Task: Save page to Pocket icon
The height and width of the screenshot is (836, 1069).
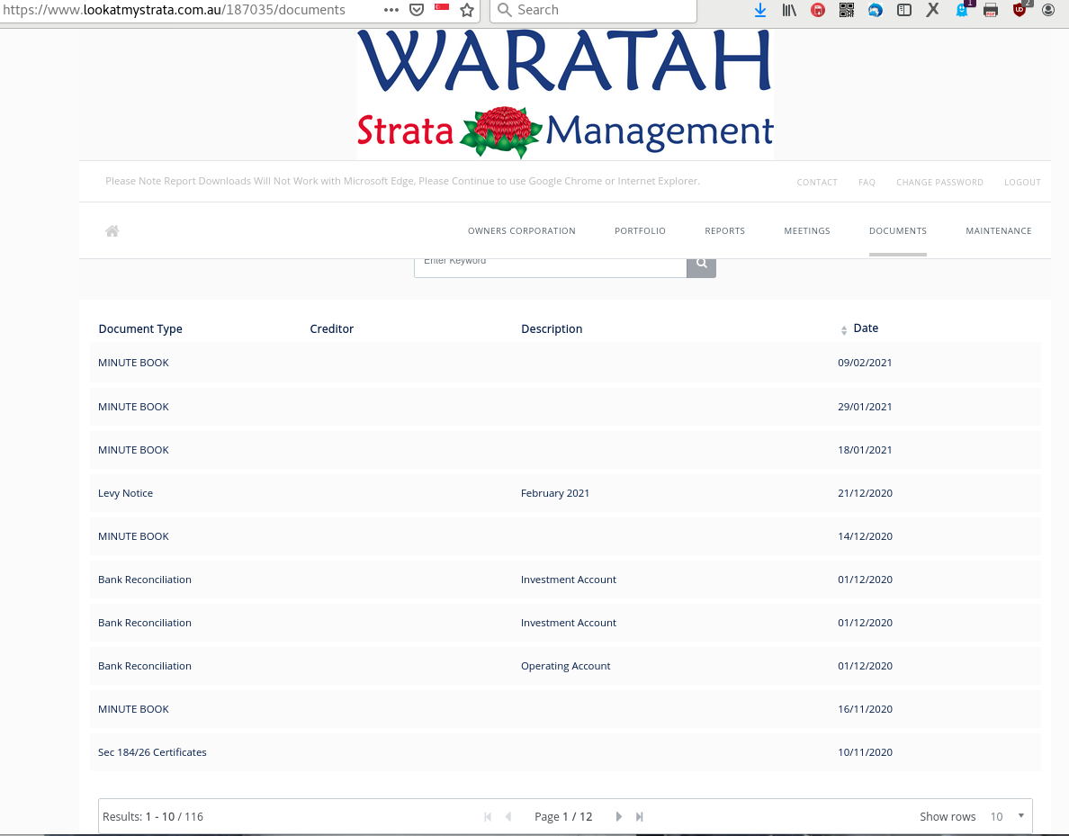Action: [417, 10]
